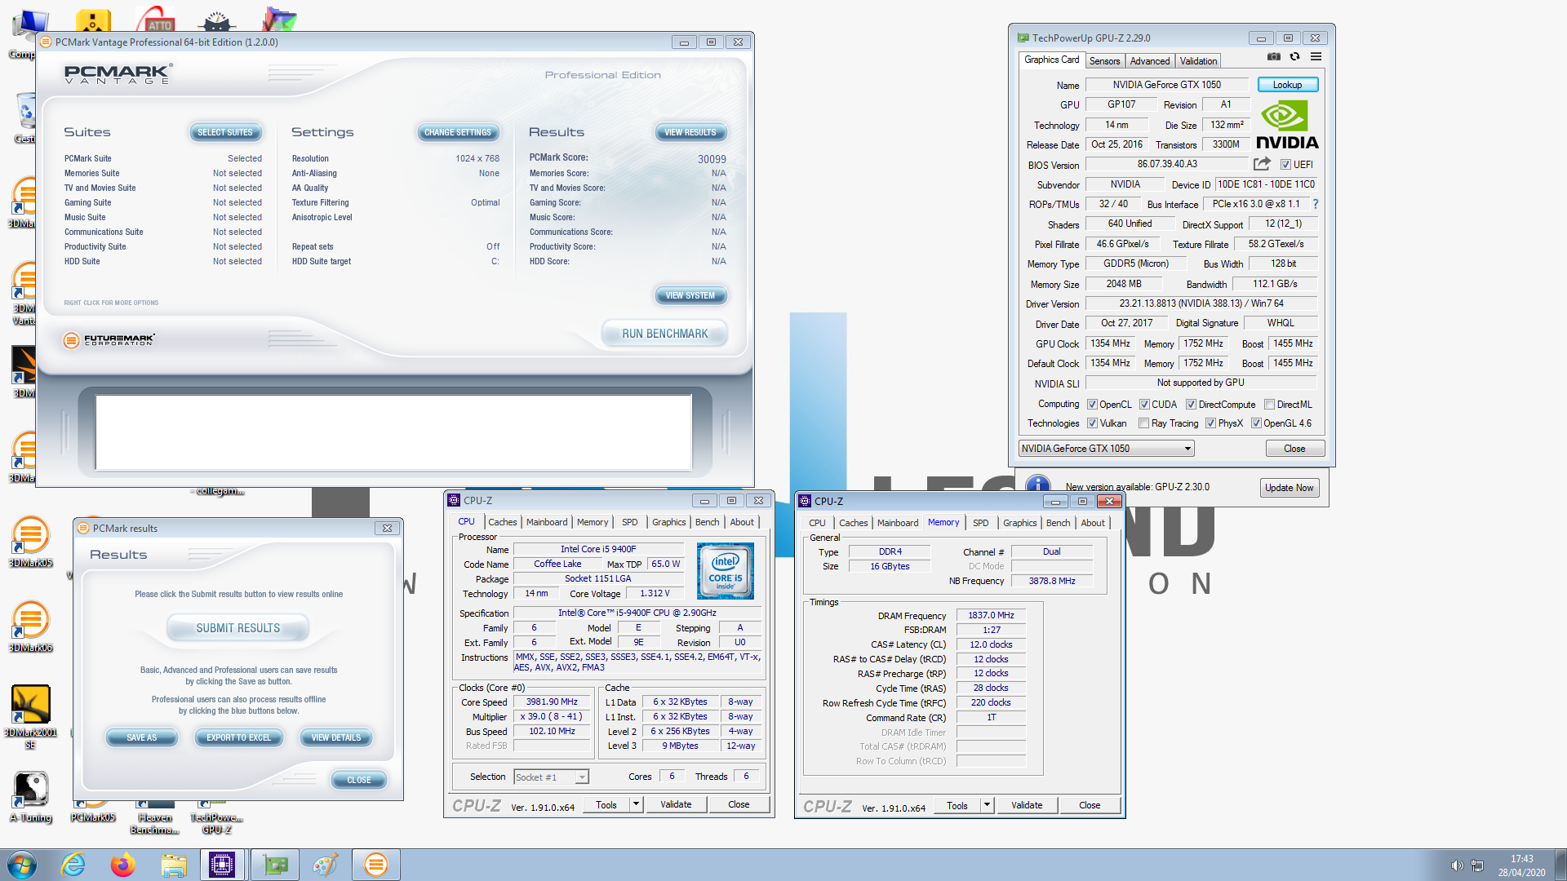Click the GPU-Z refresh icon
1567x881 pixels.
click(x=1294, y=57)
